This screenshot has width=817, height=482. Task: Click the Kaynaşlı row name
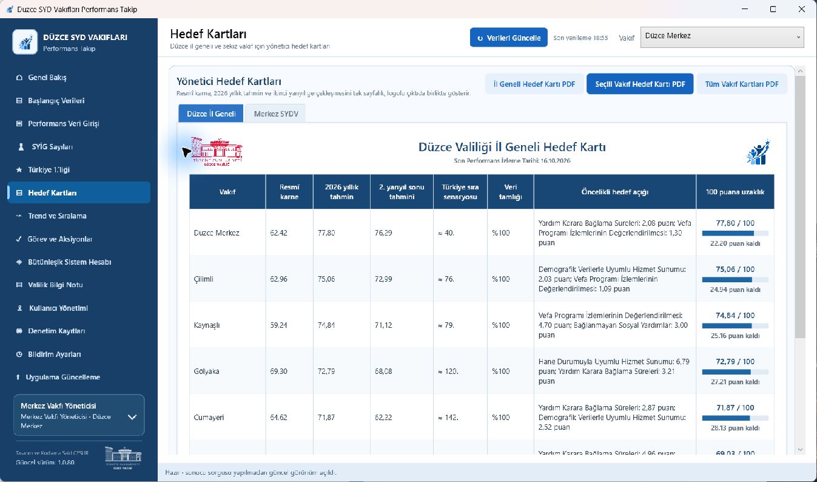pyautogui.click(x=207, y=325)
